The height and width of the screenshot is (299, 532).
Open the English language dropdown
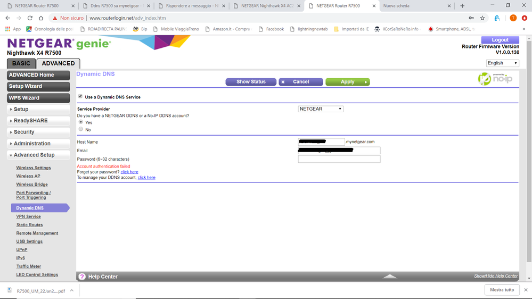[x=503, y=63]
